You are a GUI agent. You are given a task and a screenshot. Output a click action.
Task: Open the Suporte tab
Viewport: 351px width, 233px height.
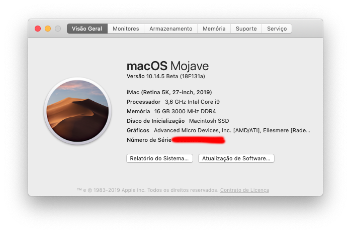click(x=246, y=29)
